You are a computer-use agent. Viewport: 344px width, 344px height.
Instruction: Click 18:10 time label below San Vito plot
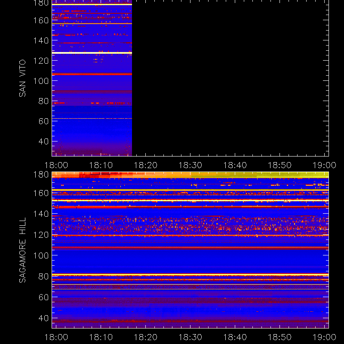(101, 165)
